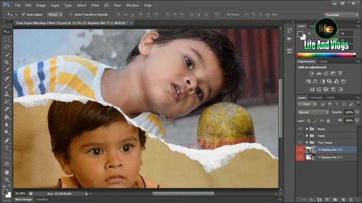362x203 pixels.
Task: Select the Blur tool
Action: point(7,125)
